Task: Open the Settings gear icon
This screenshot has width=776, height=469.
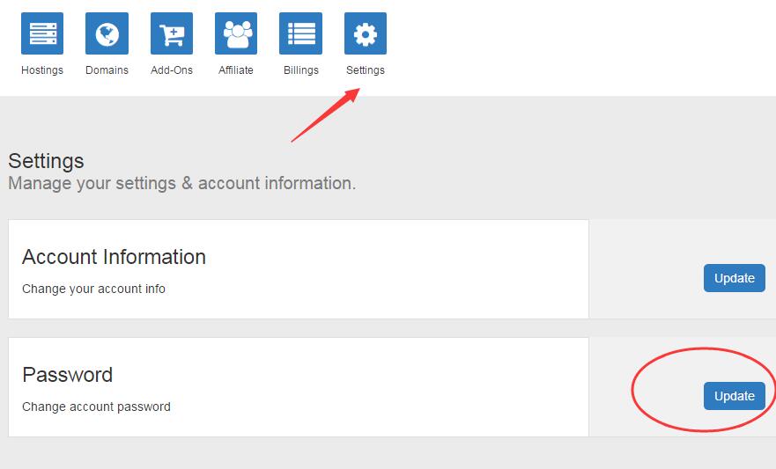Action: [x=366, y=33]
